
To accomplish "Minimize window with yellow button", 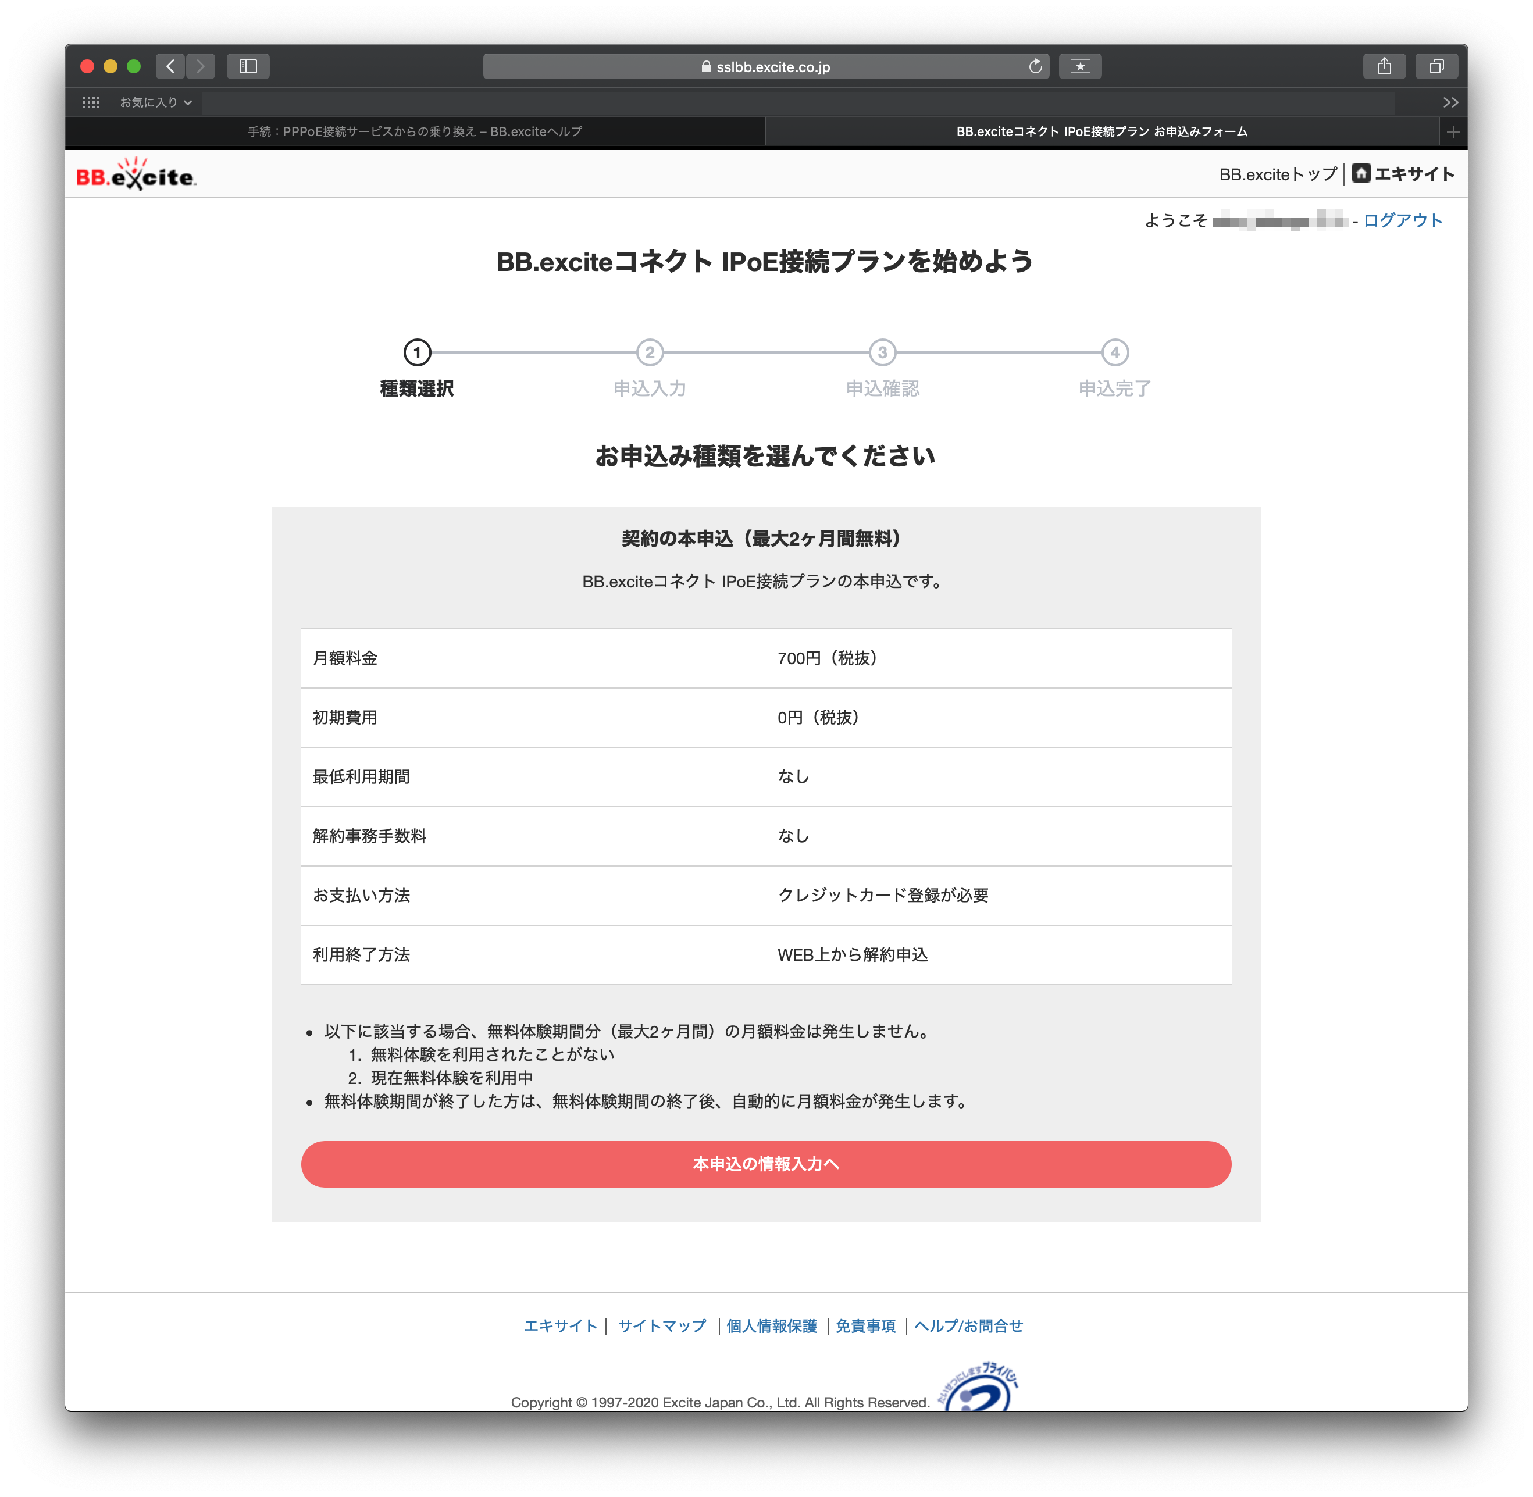I will 111,66.
